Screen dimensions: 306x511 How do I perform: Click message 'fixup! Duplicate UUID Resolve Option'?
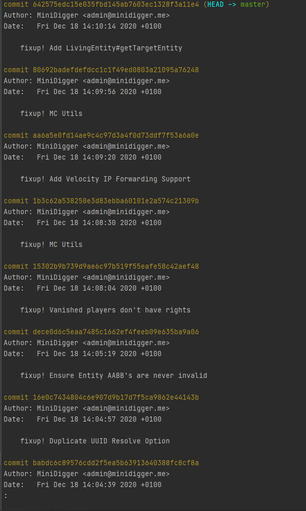(x=95, y=441)
